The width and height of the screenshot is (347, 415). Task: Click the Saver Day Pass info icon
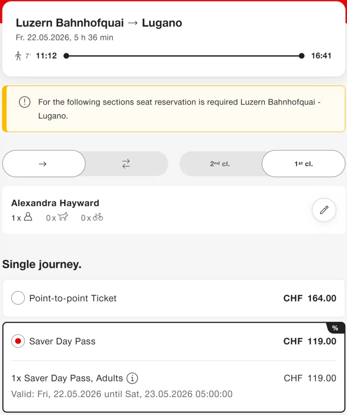(x=132, y=379)
